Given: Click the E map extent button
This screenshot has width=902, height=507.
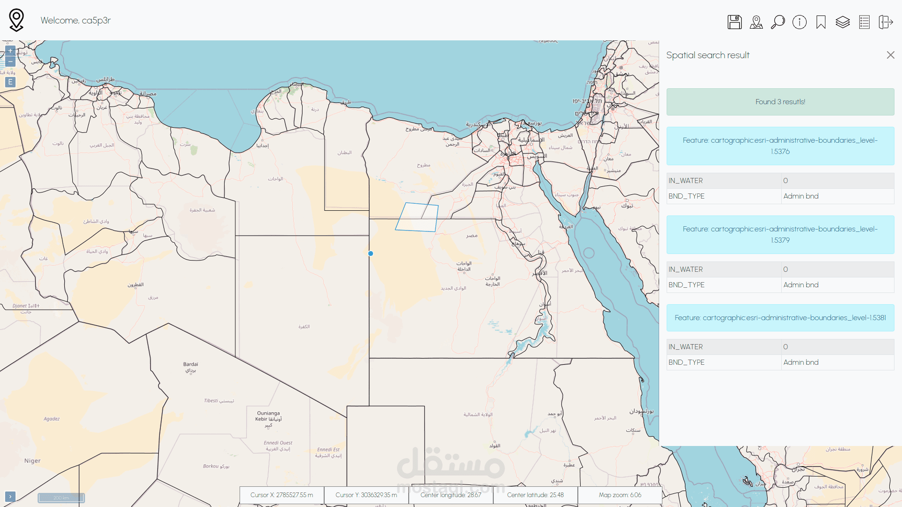Looking at the screenshot, I should click(x=10, y=82).
